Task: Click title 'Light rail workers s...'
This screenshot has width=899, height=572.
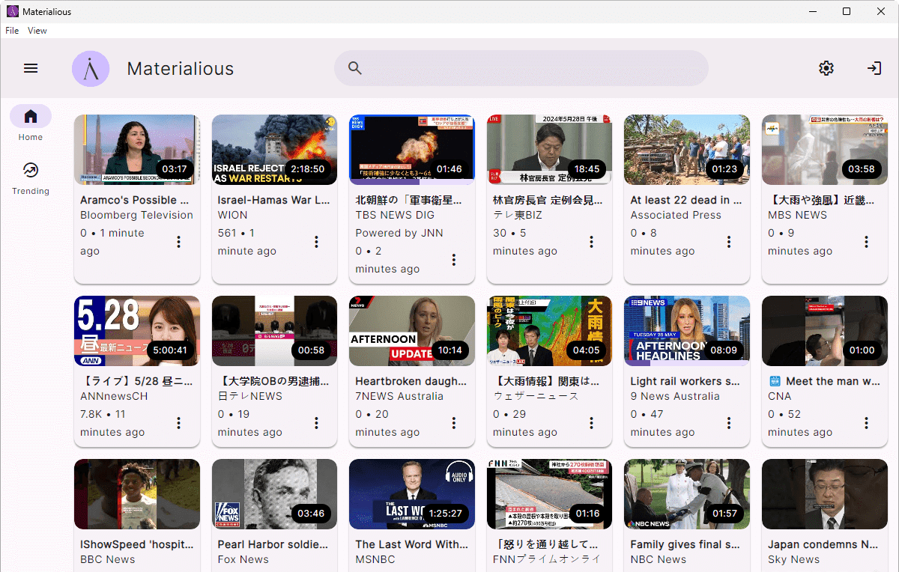Action: pyautogui.click(x=685, y=381)
